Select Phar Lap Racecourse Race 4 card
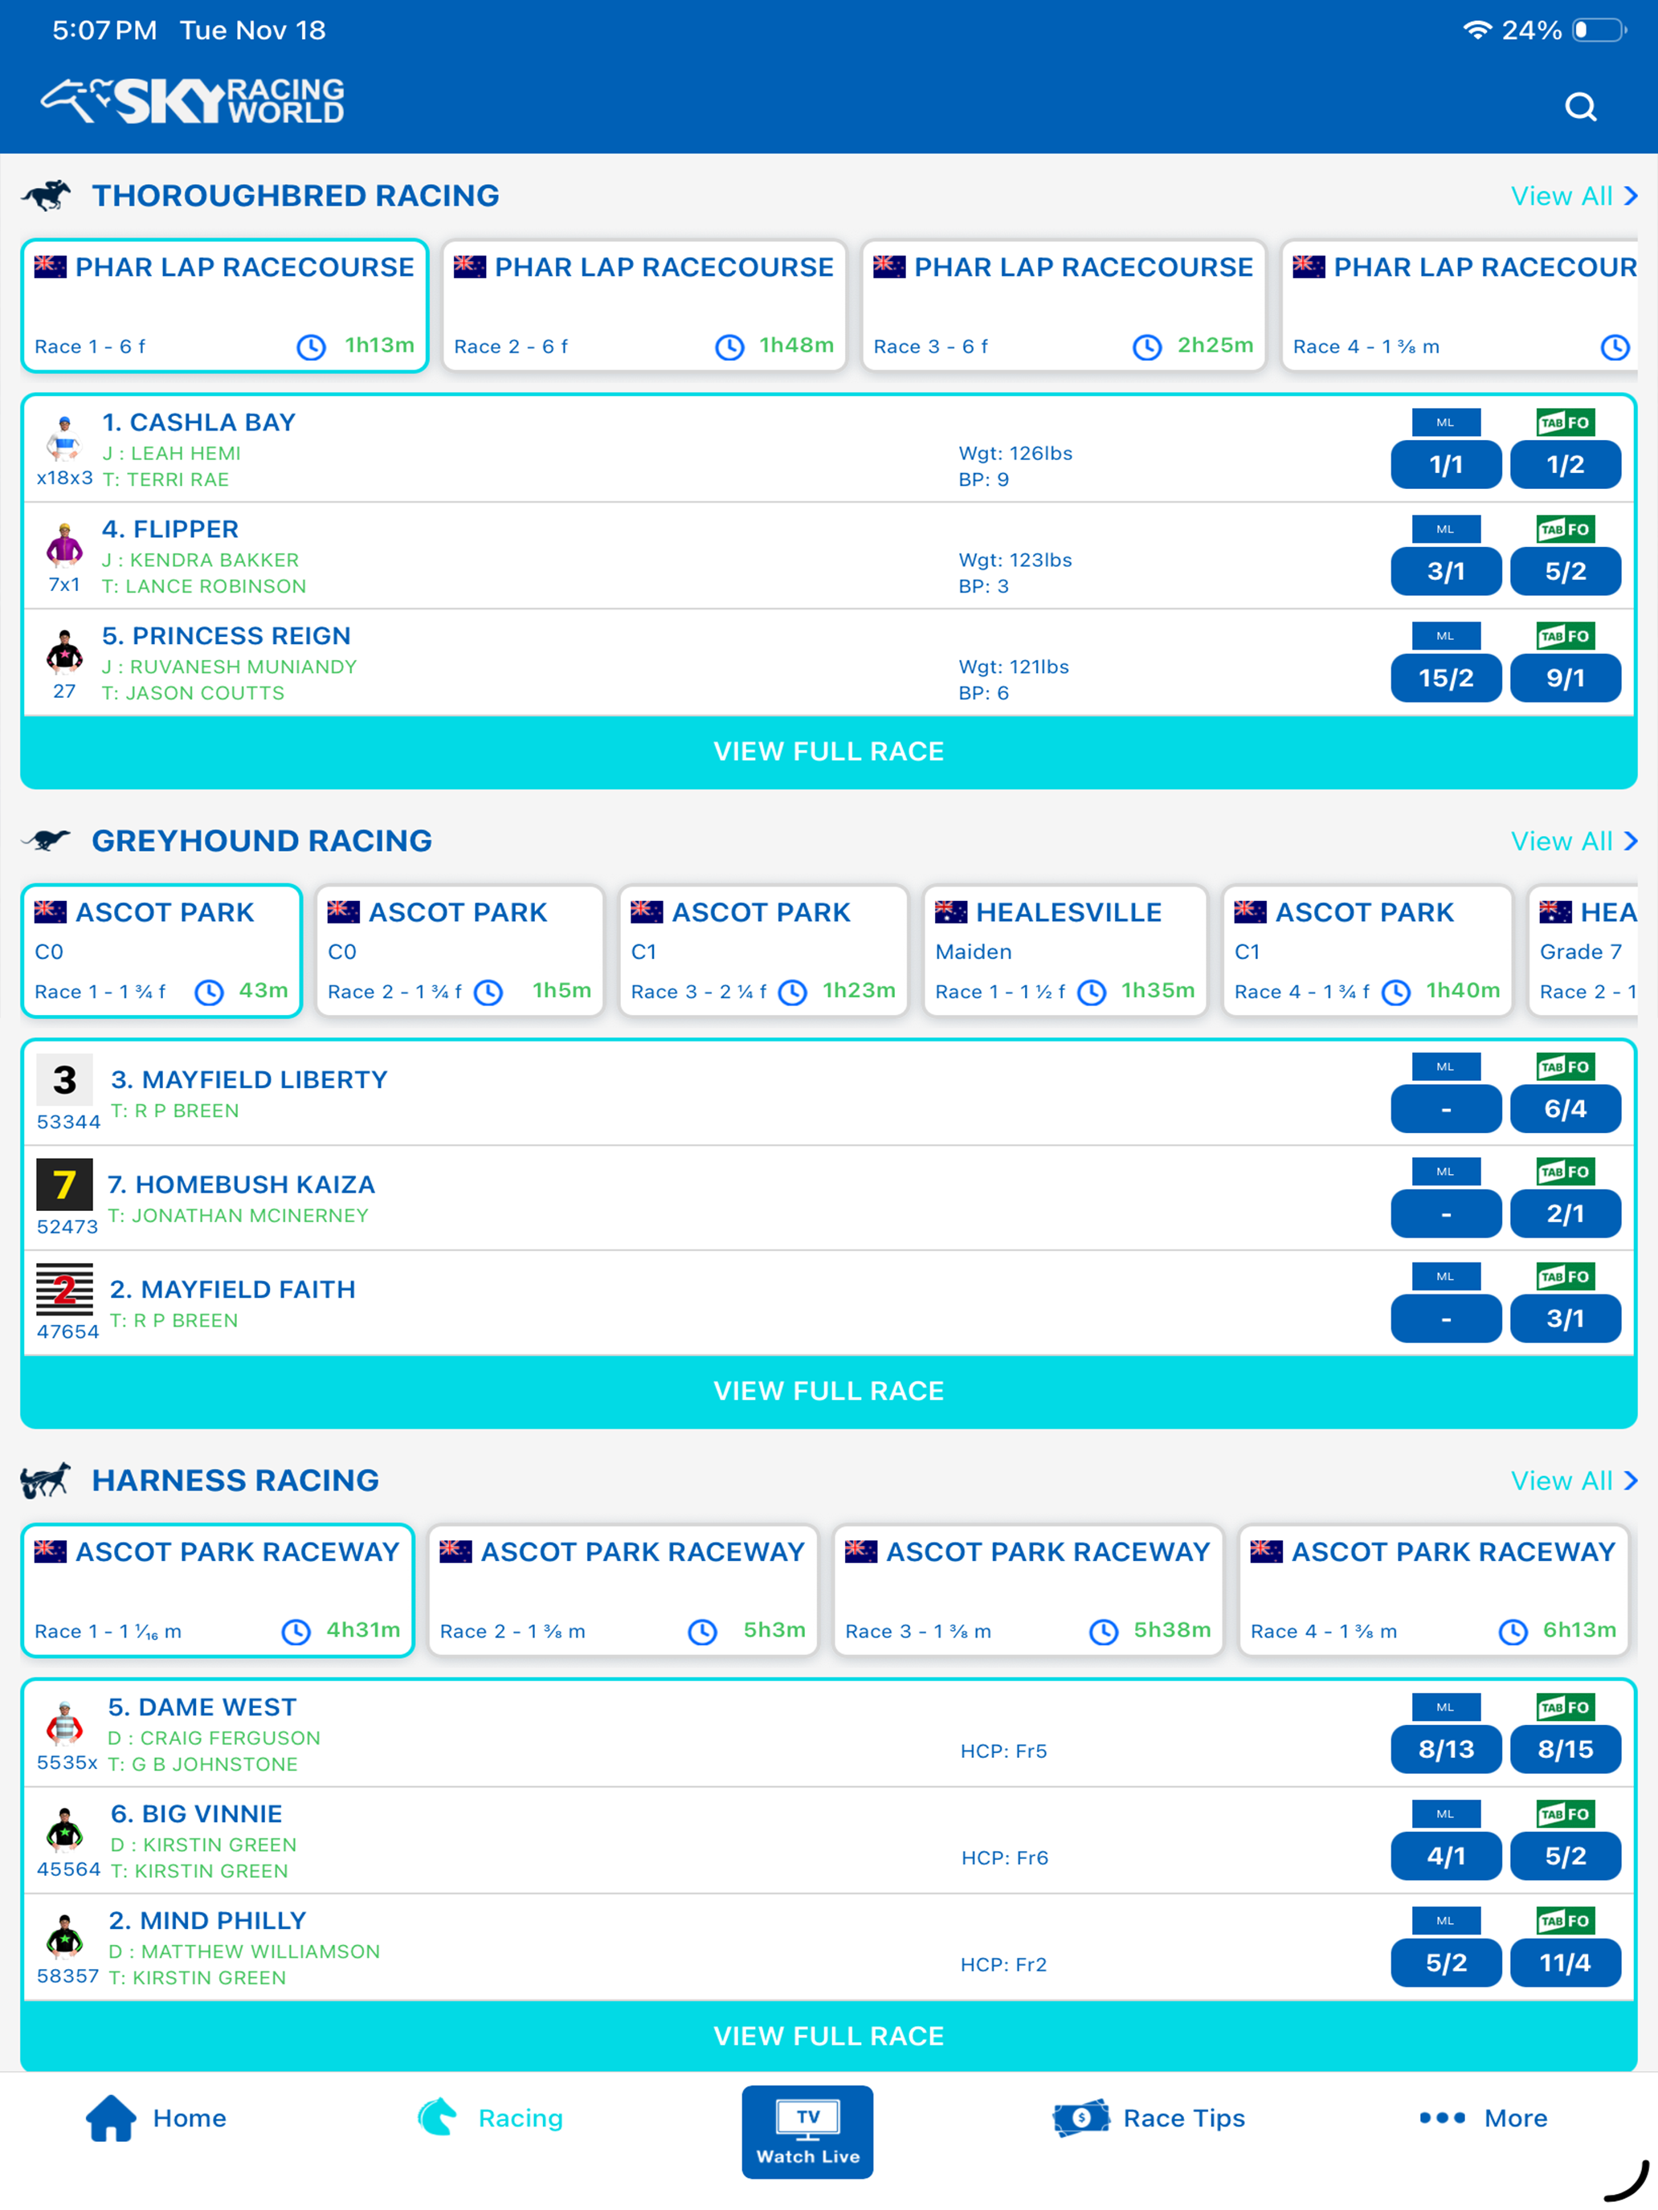 [1460, 306]
